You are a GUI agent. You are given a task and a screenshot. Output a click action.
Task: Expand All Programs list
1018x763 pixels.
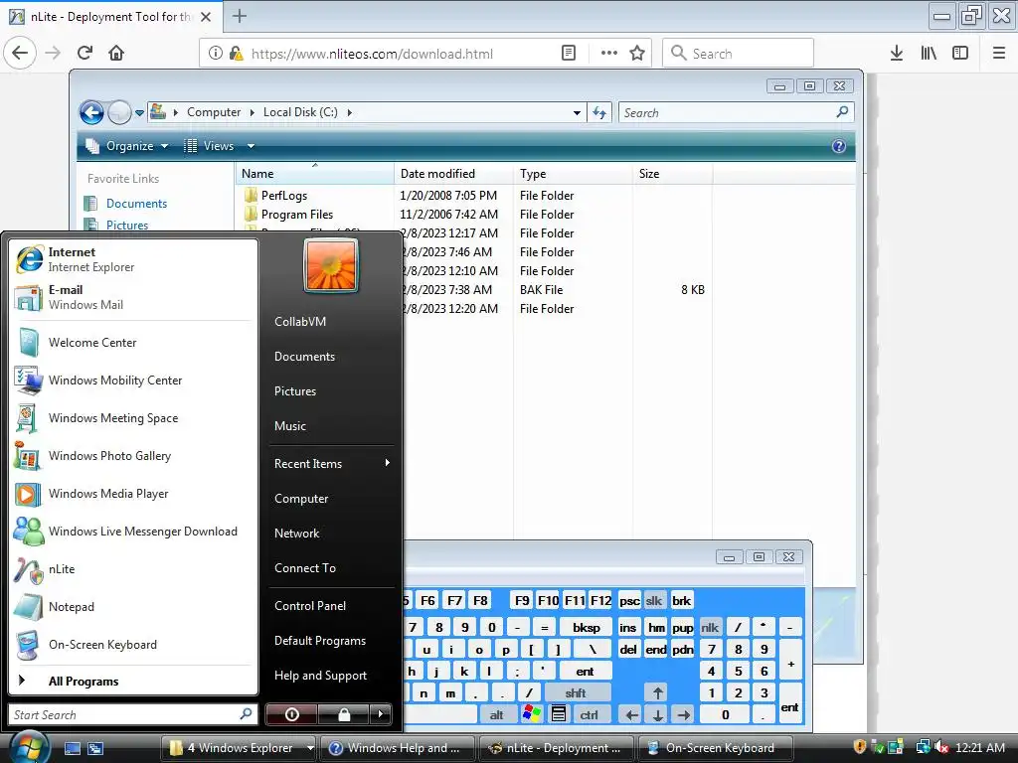pyautogui.click(x=133, y=681)
